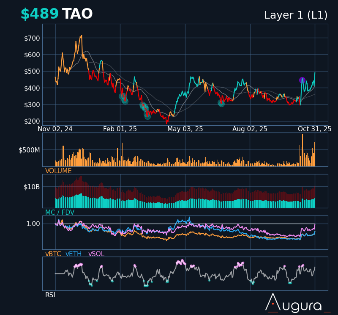
Task: Click the Oct 31, 25 date label
Action: point(314,129)
